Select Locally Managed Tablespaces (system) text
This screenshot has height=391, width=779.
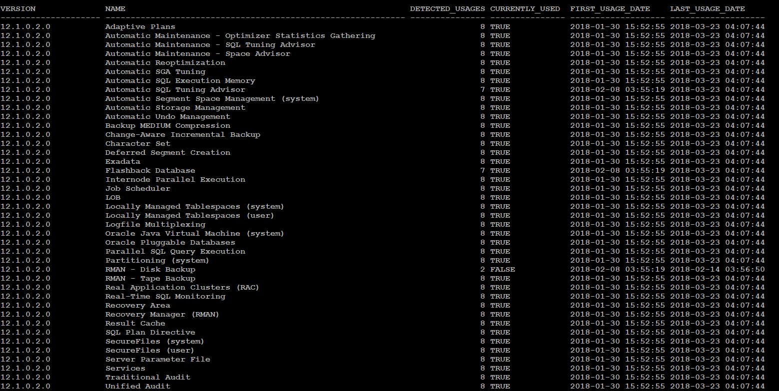pyautogui.click(x=195, y=206)
